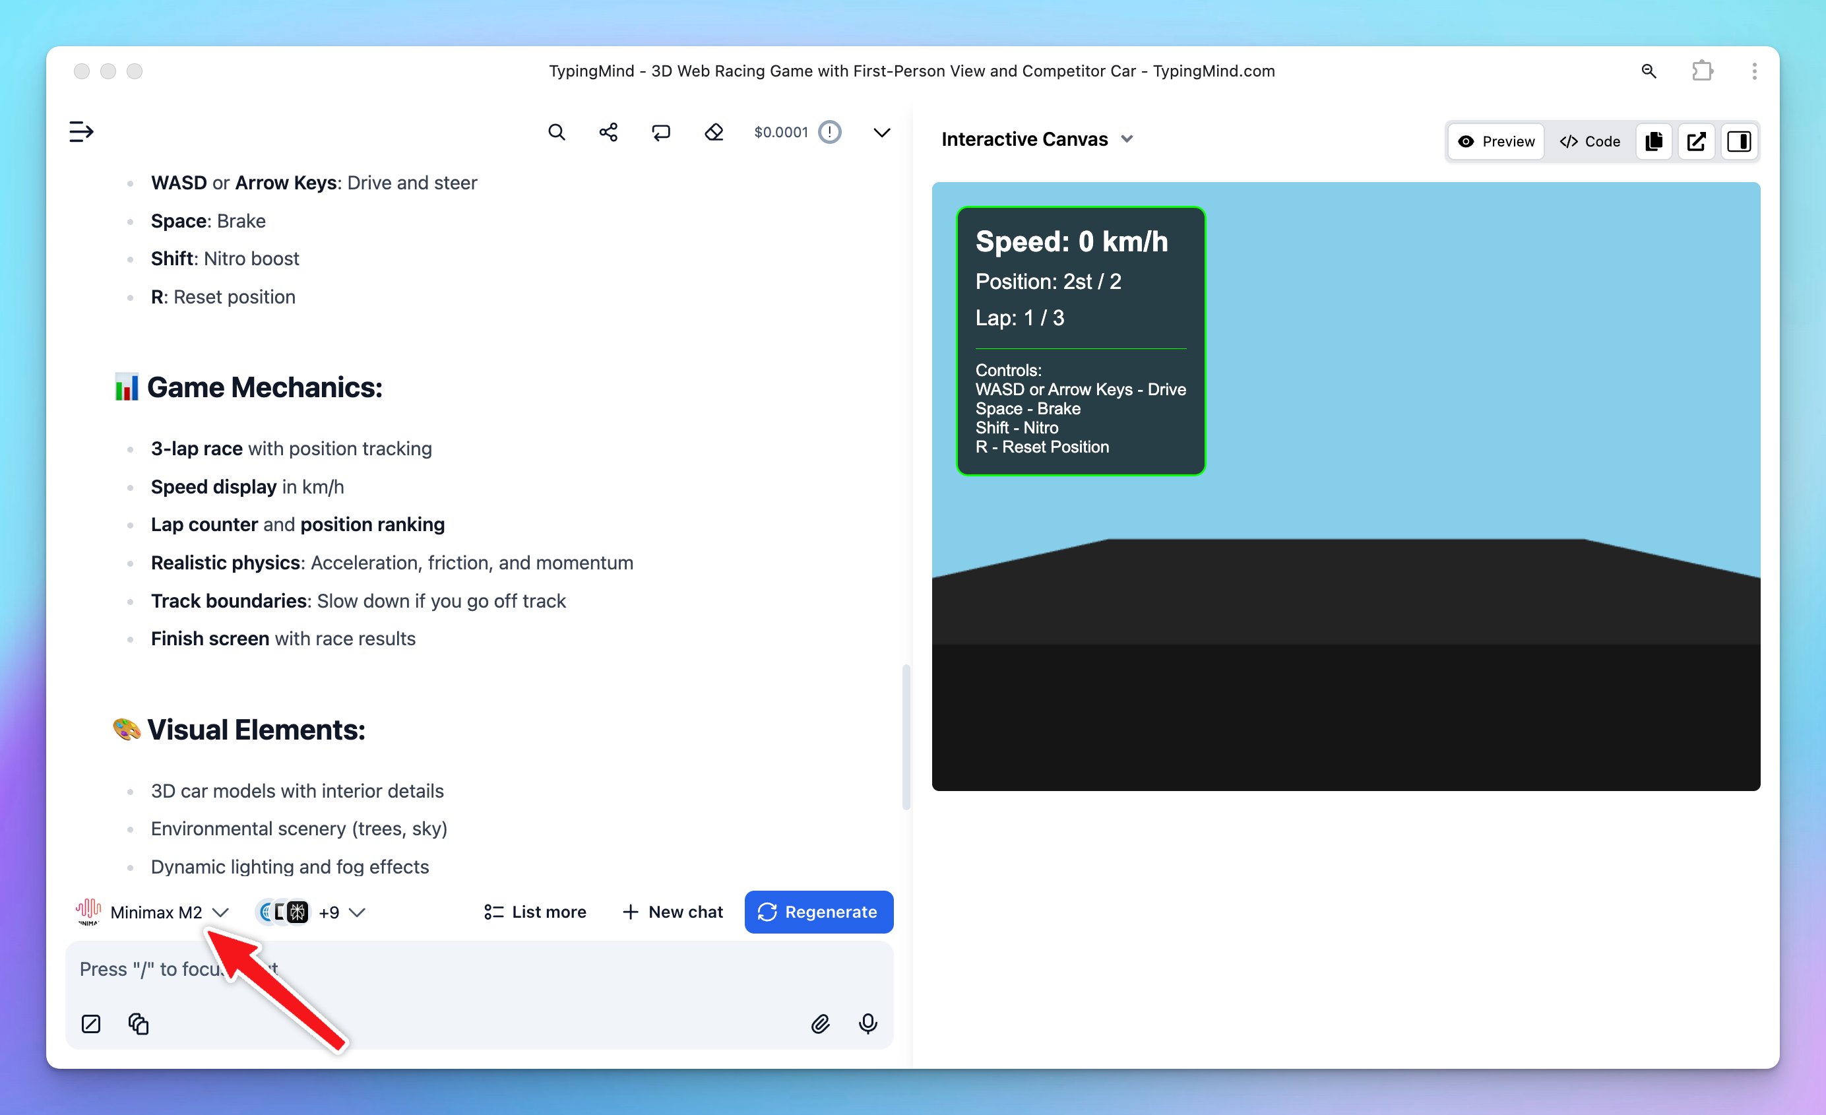
Task: Toggle the canvas side panel layout
Action: point(1738,141)
